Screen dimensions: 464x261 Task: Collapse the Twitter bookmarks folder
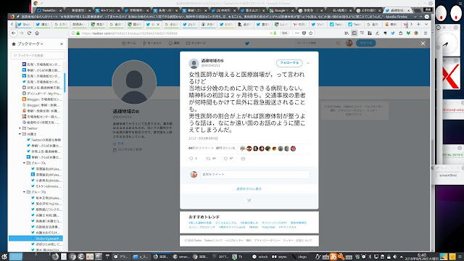point(20,128)
